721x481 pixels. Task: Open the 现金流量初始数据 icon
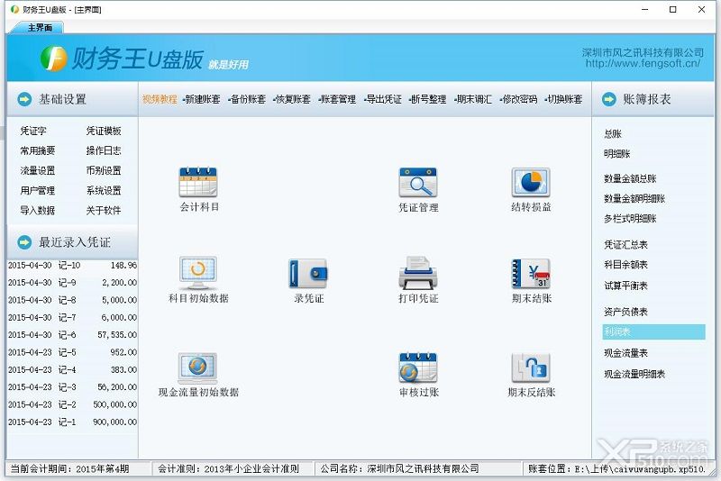197,368
